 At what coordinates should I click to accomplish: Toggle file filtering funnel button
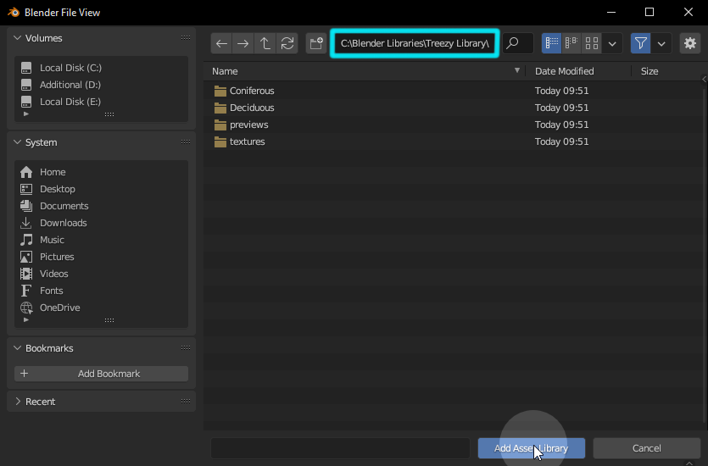[x=641, y=43]
